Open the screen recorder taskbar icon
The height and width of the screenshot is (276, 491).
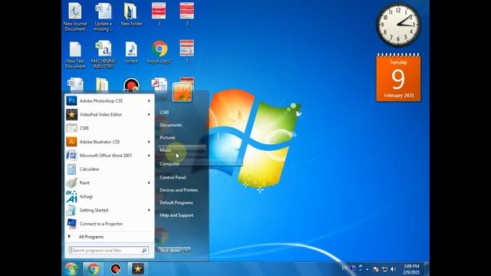pos(116,269)
